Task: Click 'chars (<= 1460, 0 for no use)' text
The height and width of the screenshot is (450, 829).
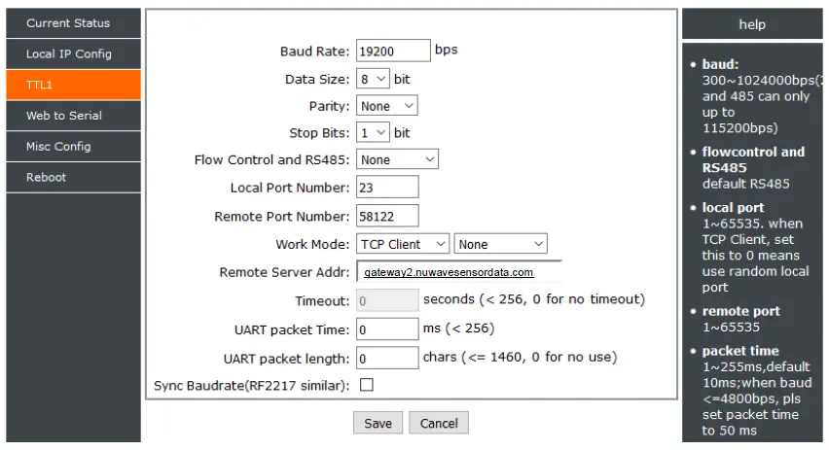Action: (521, 357)
